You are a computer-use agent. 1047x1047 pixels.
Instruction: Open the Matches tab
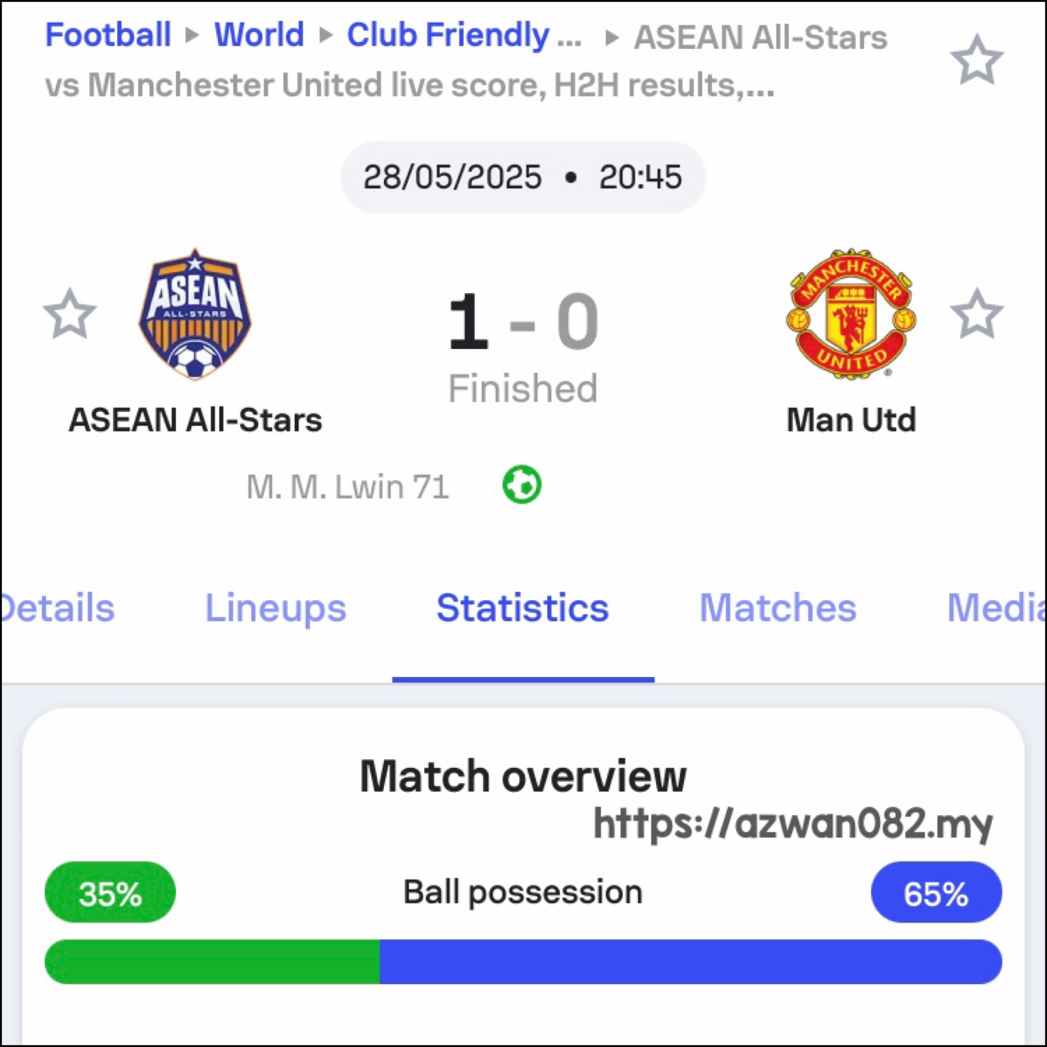point(778,608)
